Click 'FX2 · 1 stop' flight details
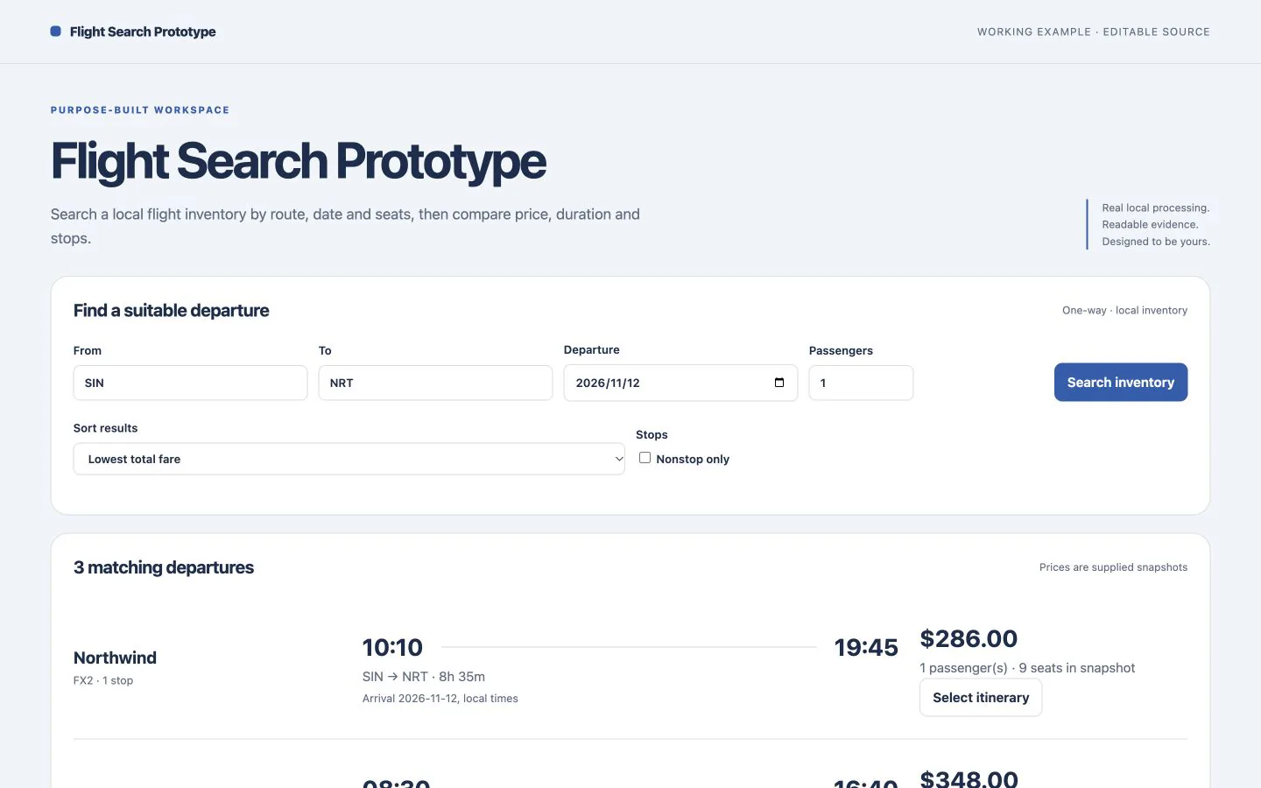 103,680
